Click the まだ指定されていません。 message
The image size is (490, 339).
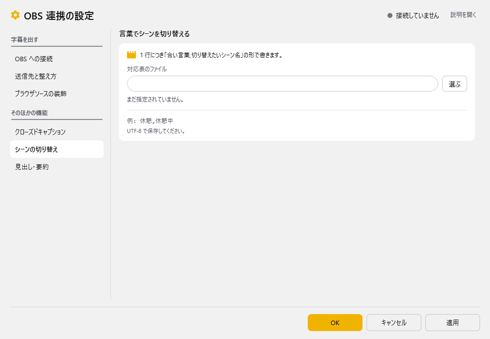coord(156,100)
